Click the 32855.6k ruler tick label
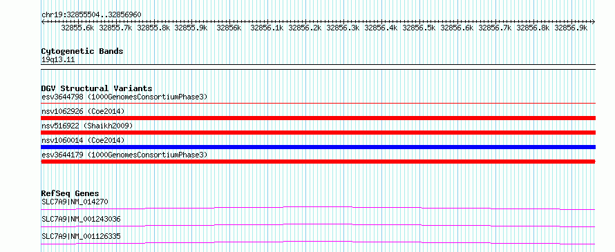 77,28
